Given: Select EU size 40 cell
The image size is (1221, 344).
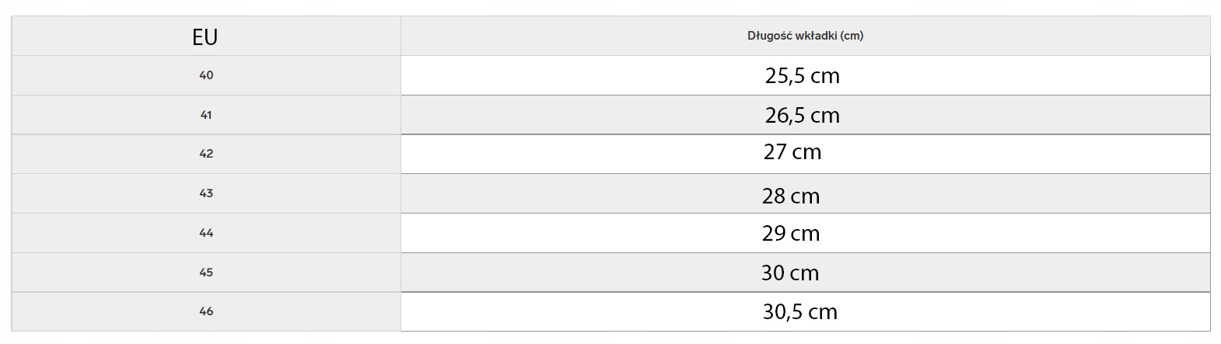Looking at the screenshot, I should (x=206, y=75).
